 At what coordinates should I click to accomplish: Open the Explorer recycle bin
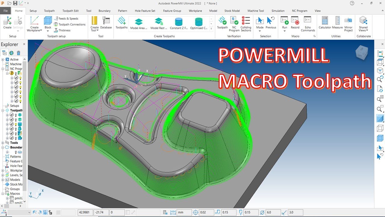point(18,53)
